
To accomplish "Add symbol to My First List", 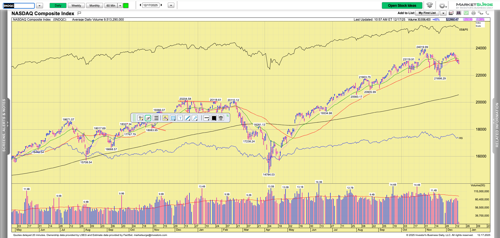I will pyautogui.click(x=427, y=13).
